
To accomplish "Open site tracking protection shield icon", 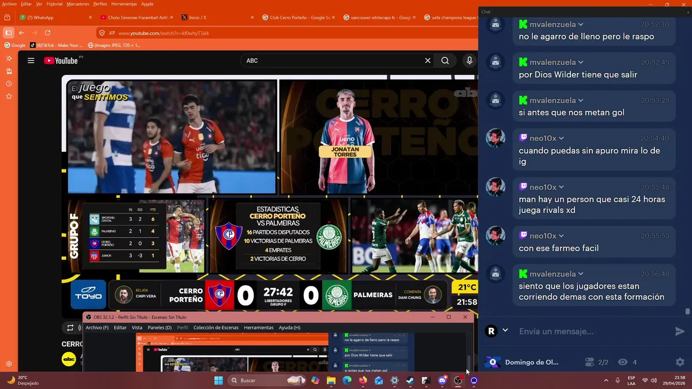I will (x=102, y=33).
